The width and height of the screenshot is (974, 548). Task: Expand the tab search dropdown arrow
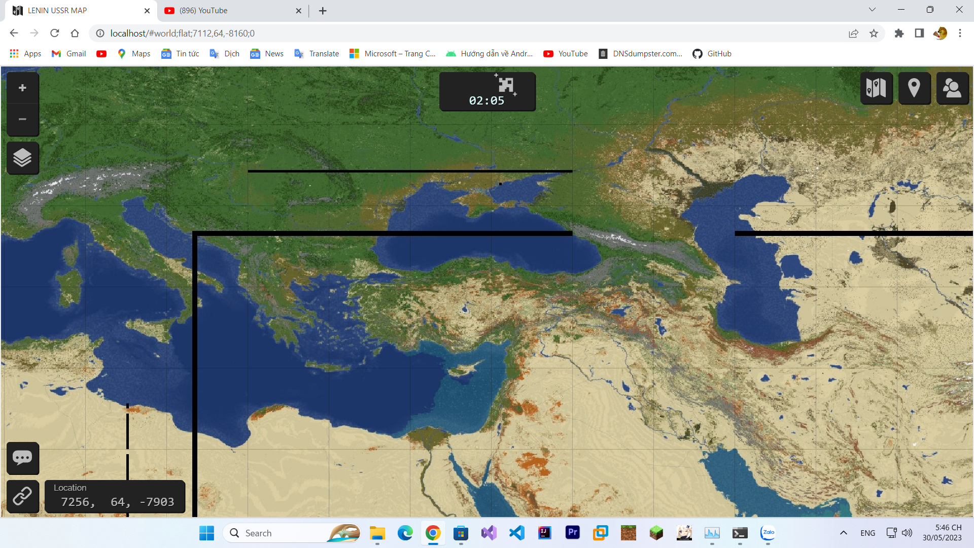point(872,10)
